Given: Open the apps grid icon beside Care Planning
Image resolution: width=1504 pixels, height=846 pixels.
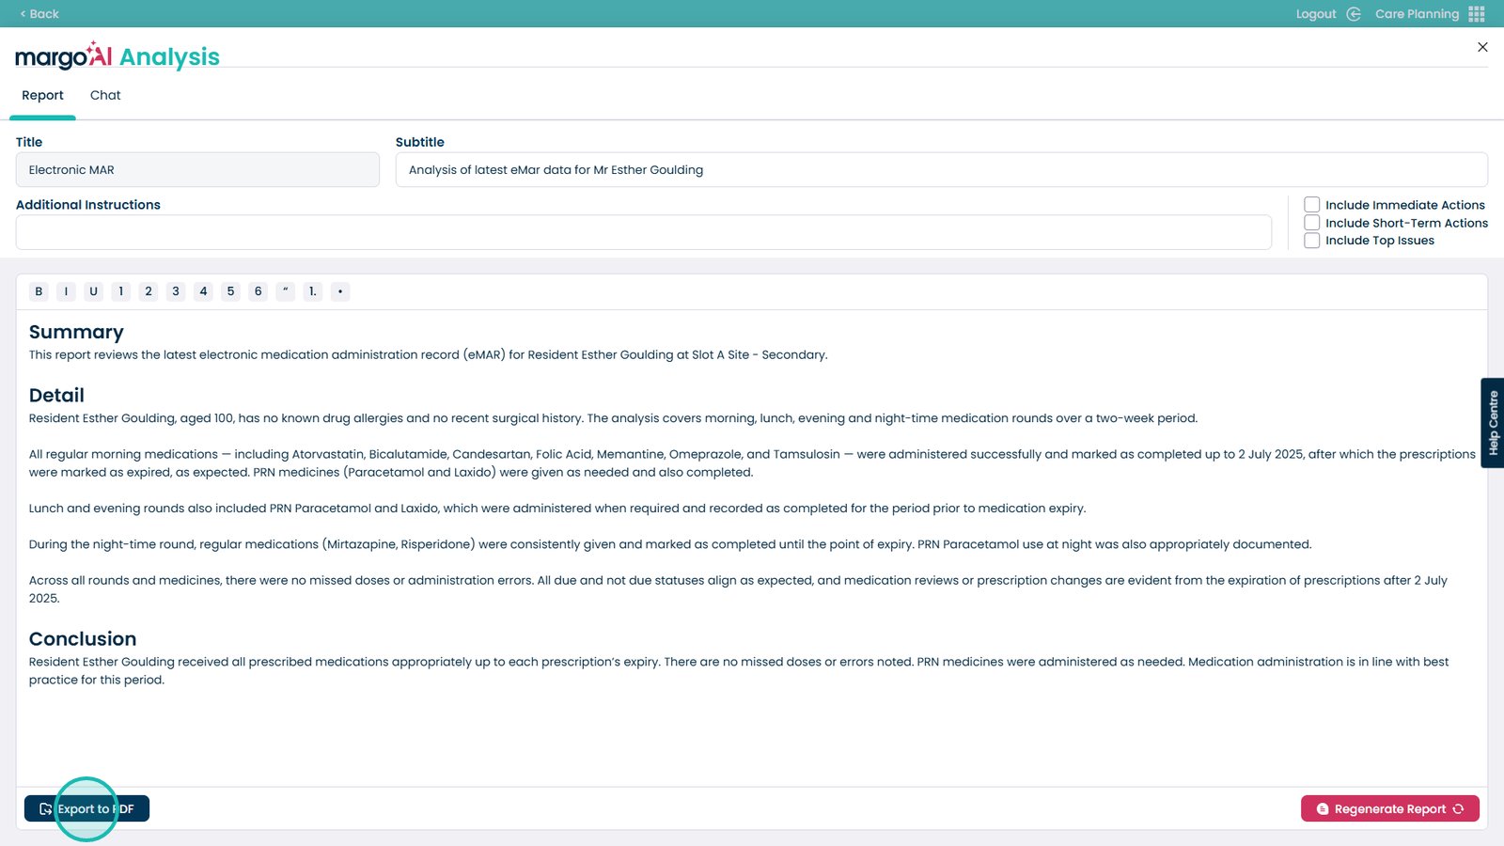Looking at the screenshot, I should [1477, 14].
